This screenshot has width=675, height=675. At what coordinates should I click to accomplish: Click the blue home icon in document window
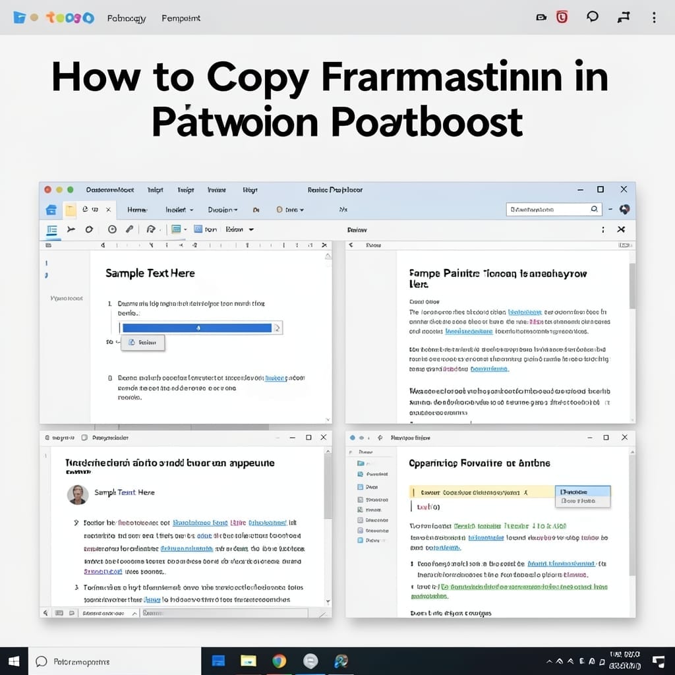51,210
